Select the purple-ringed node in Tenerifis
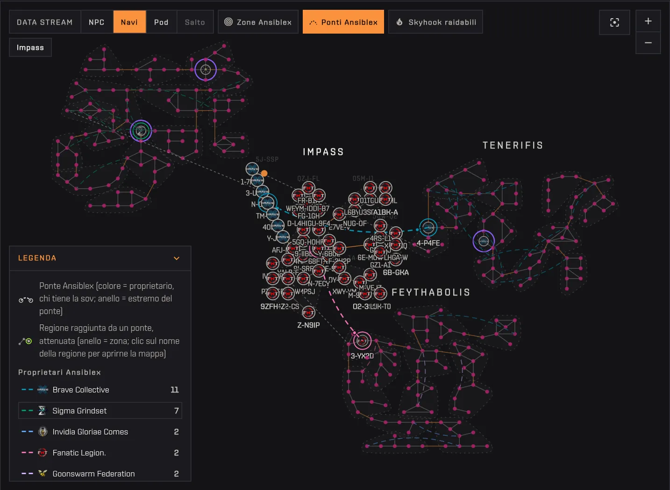670x490 pixels. point(484,241)
